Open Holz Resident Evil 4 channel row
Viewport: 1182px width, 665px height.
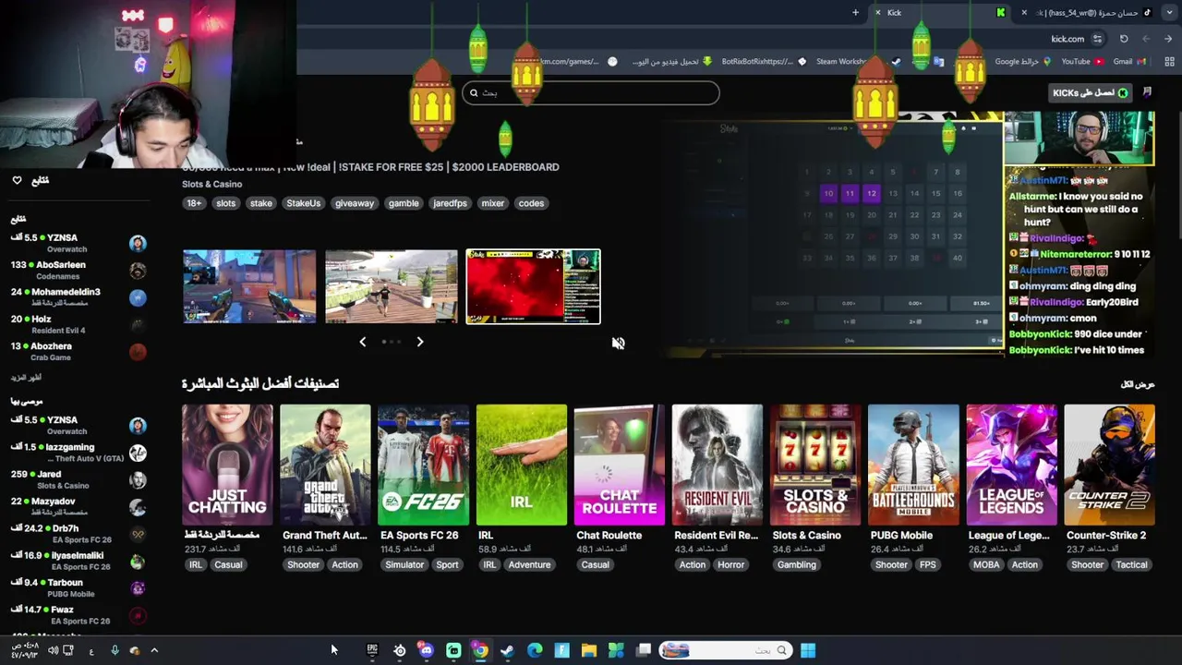[78, 324]
